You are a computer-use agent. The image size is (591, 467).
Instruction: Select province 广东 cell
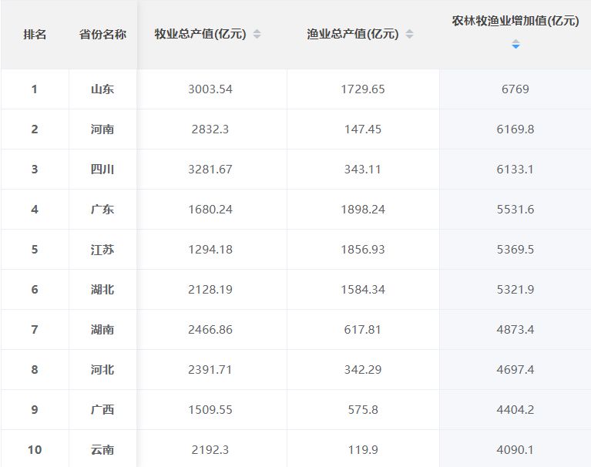click(102, 209)
